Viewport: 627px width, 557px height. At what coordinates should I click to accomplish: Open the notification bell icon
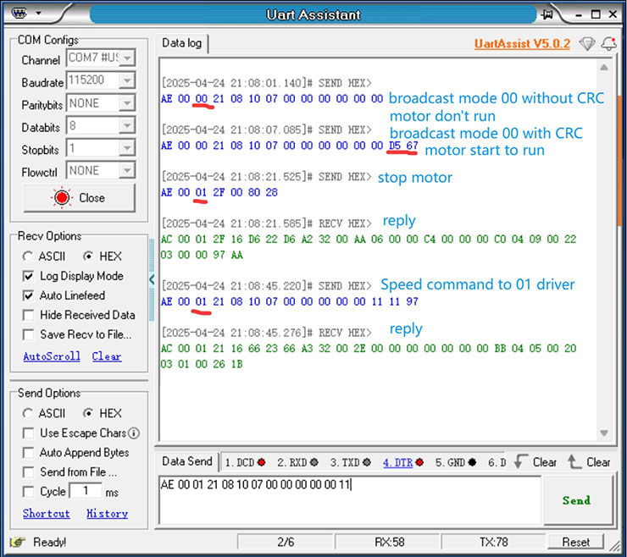[x=609, y=43]
